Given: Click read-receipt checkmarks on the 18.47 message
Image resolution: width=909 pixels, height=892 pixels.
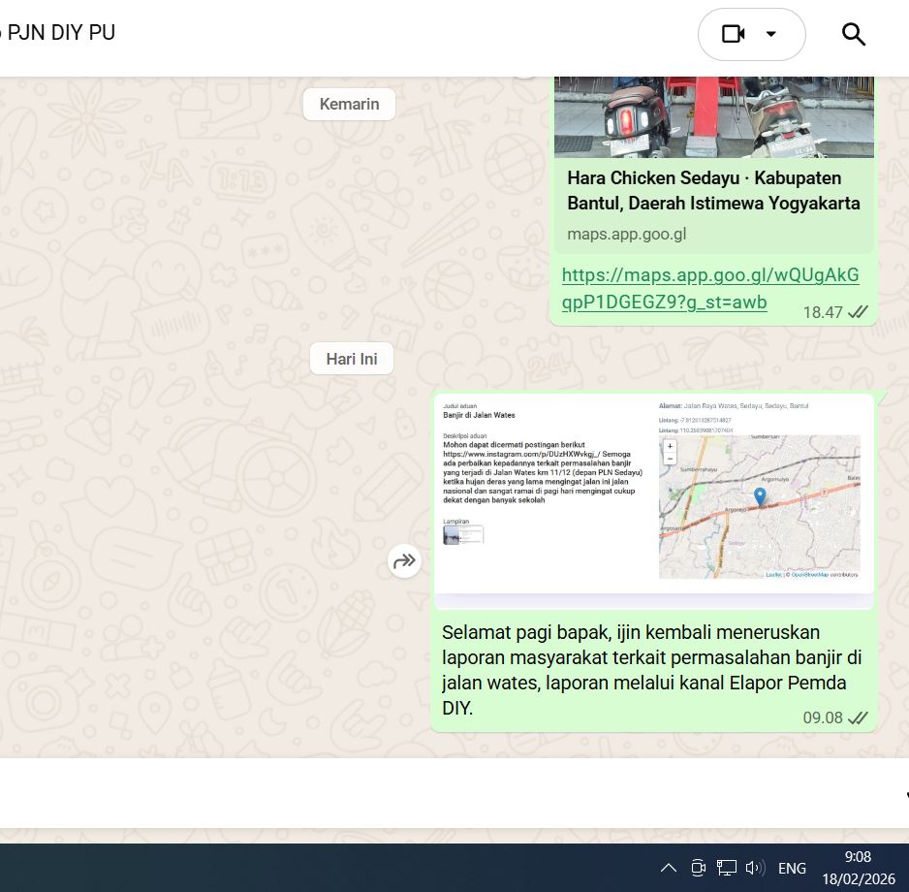Looking at the screenshot, I should click(x=858, y=312).
